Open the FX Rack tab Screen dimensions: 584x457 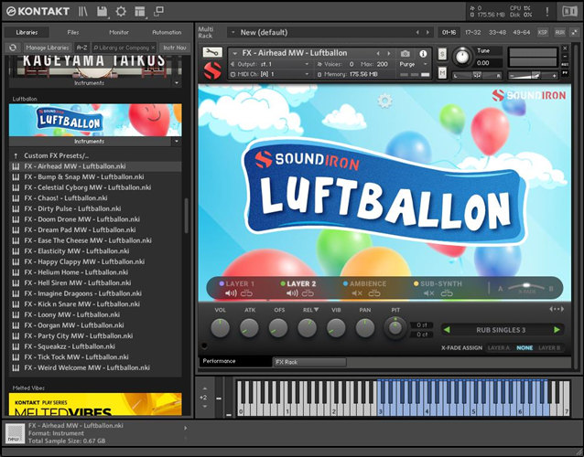(288, 361)
